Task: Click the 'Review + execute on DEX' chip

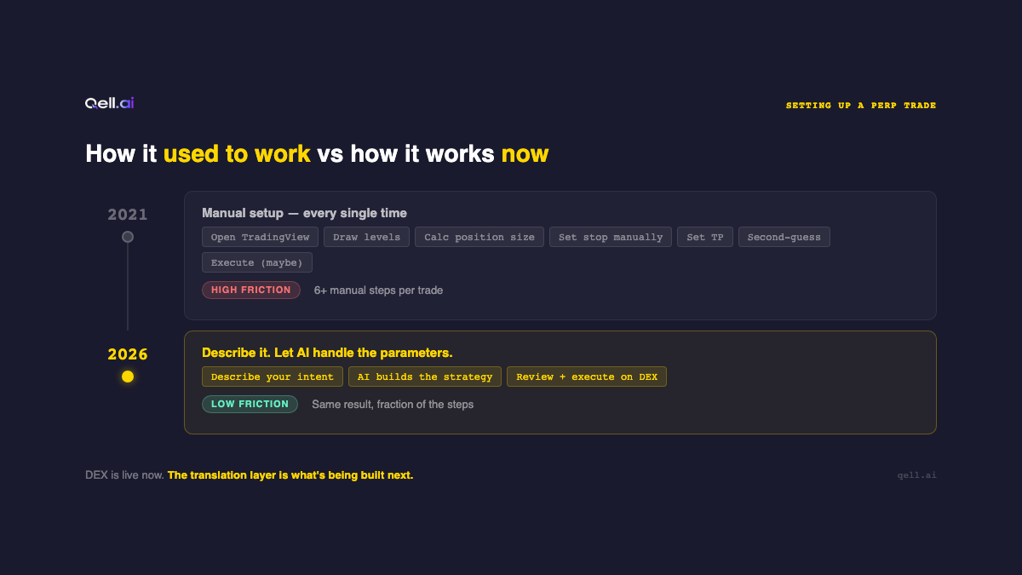Action: click(x=587, y=377)
